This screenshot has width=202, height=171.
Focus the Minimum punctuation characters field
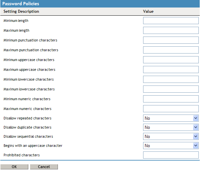171,40
